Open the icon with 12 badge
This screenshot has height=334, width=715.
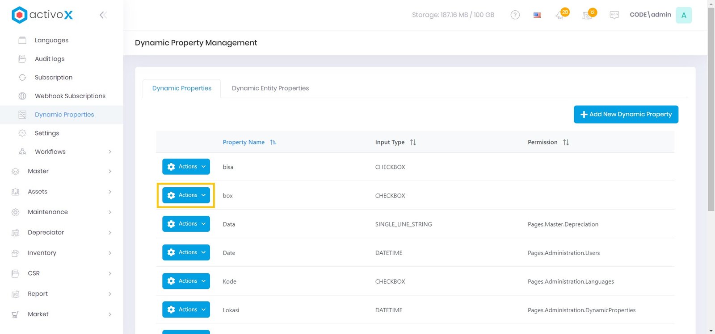[x=588, y=15]
